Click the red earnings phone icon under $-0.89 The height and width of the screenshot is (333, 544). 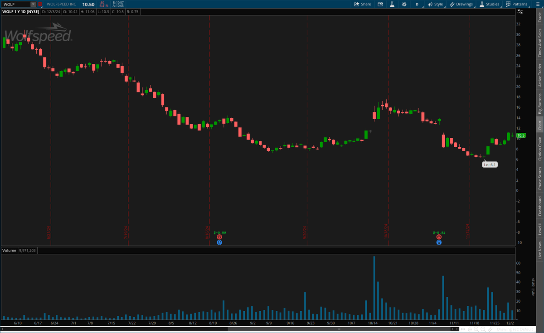(219, 237)
